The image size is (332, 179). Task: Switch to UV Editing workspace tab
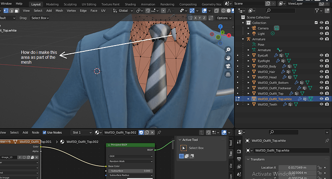pos(89,4)
